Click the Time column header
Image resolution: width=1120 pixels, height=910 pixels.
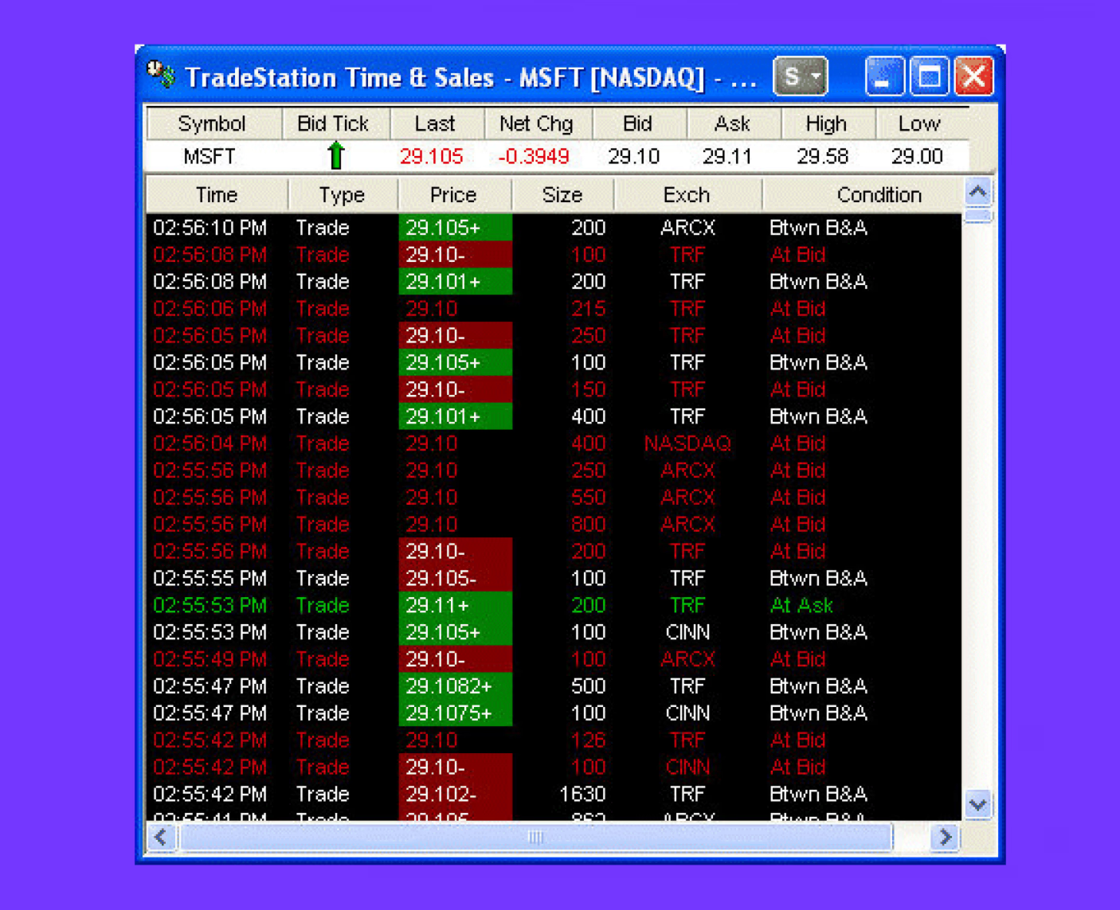[217, 195]
